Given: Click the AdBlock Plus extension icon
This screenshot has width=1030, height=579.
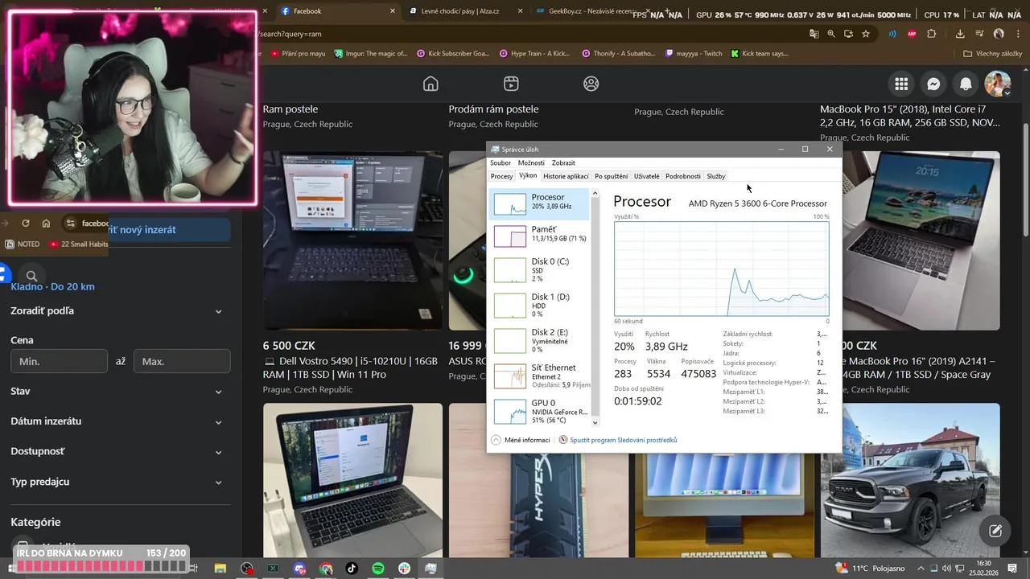Looking at the screenshot, I should pos(912,34).
